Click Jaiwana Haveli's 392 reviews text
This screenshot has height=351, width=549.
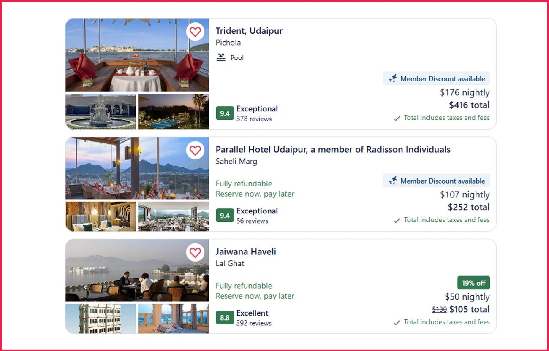point(254,323)
